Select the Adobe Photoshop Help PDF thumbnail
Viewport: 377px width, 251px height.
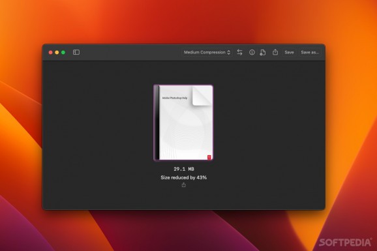pyautogui.click(x=183, y=123)
